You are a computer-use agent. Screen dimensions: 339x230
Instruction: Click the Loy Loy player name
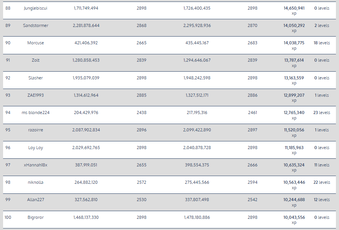click(35, 148)
